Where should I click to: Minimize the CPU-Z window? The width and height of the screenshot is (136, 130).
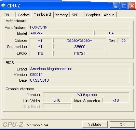tap(116, 6)
